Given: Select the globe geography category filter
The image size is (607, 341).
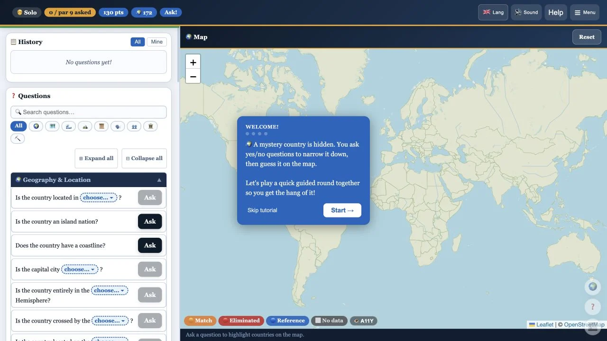Looking at the screenshot, I should (x=36, y=126).
